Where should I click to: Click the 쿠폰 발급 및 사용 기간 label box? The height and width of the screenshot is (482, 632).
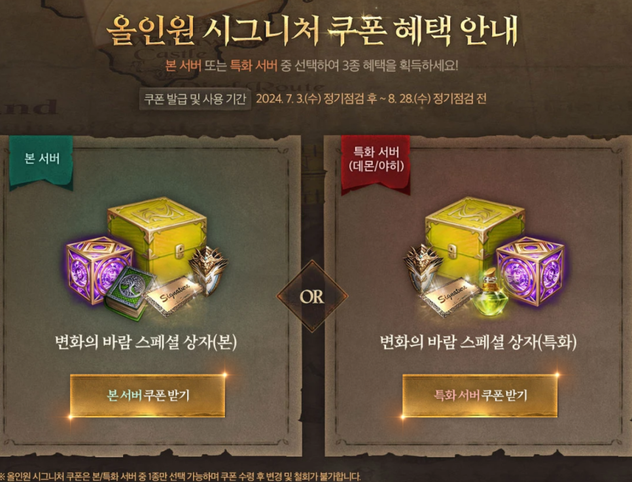click(x=195, y=99)
